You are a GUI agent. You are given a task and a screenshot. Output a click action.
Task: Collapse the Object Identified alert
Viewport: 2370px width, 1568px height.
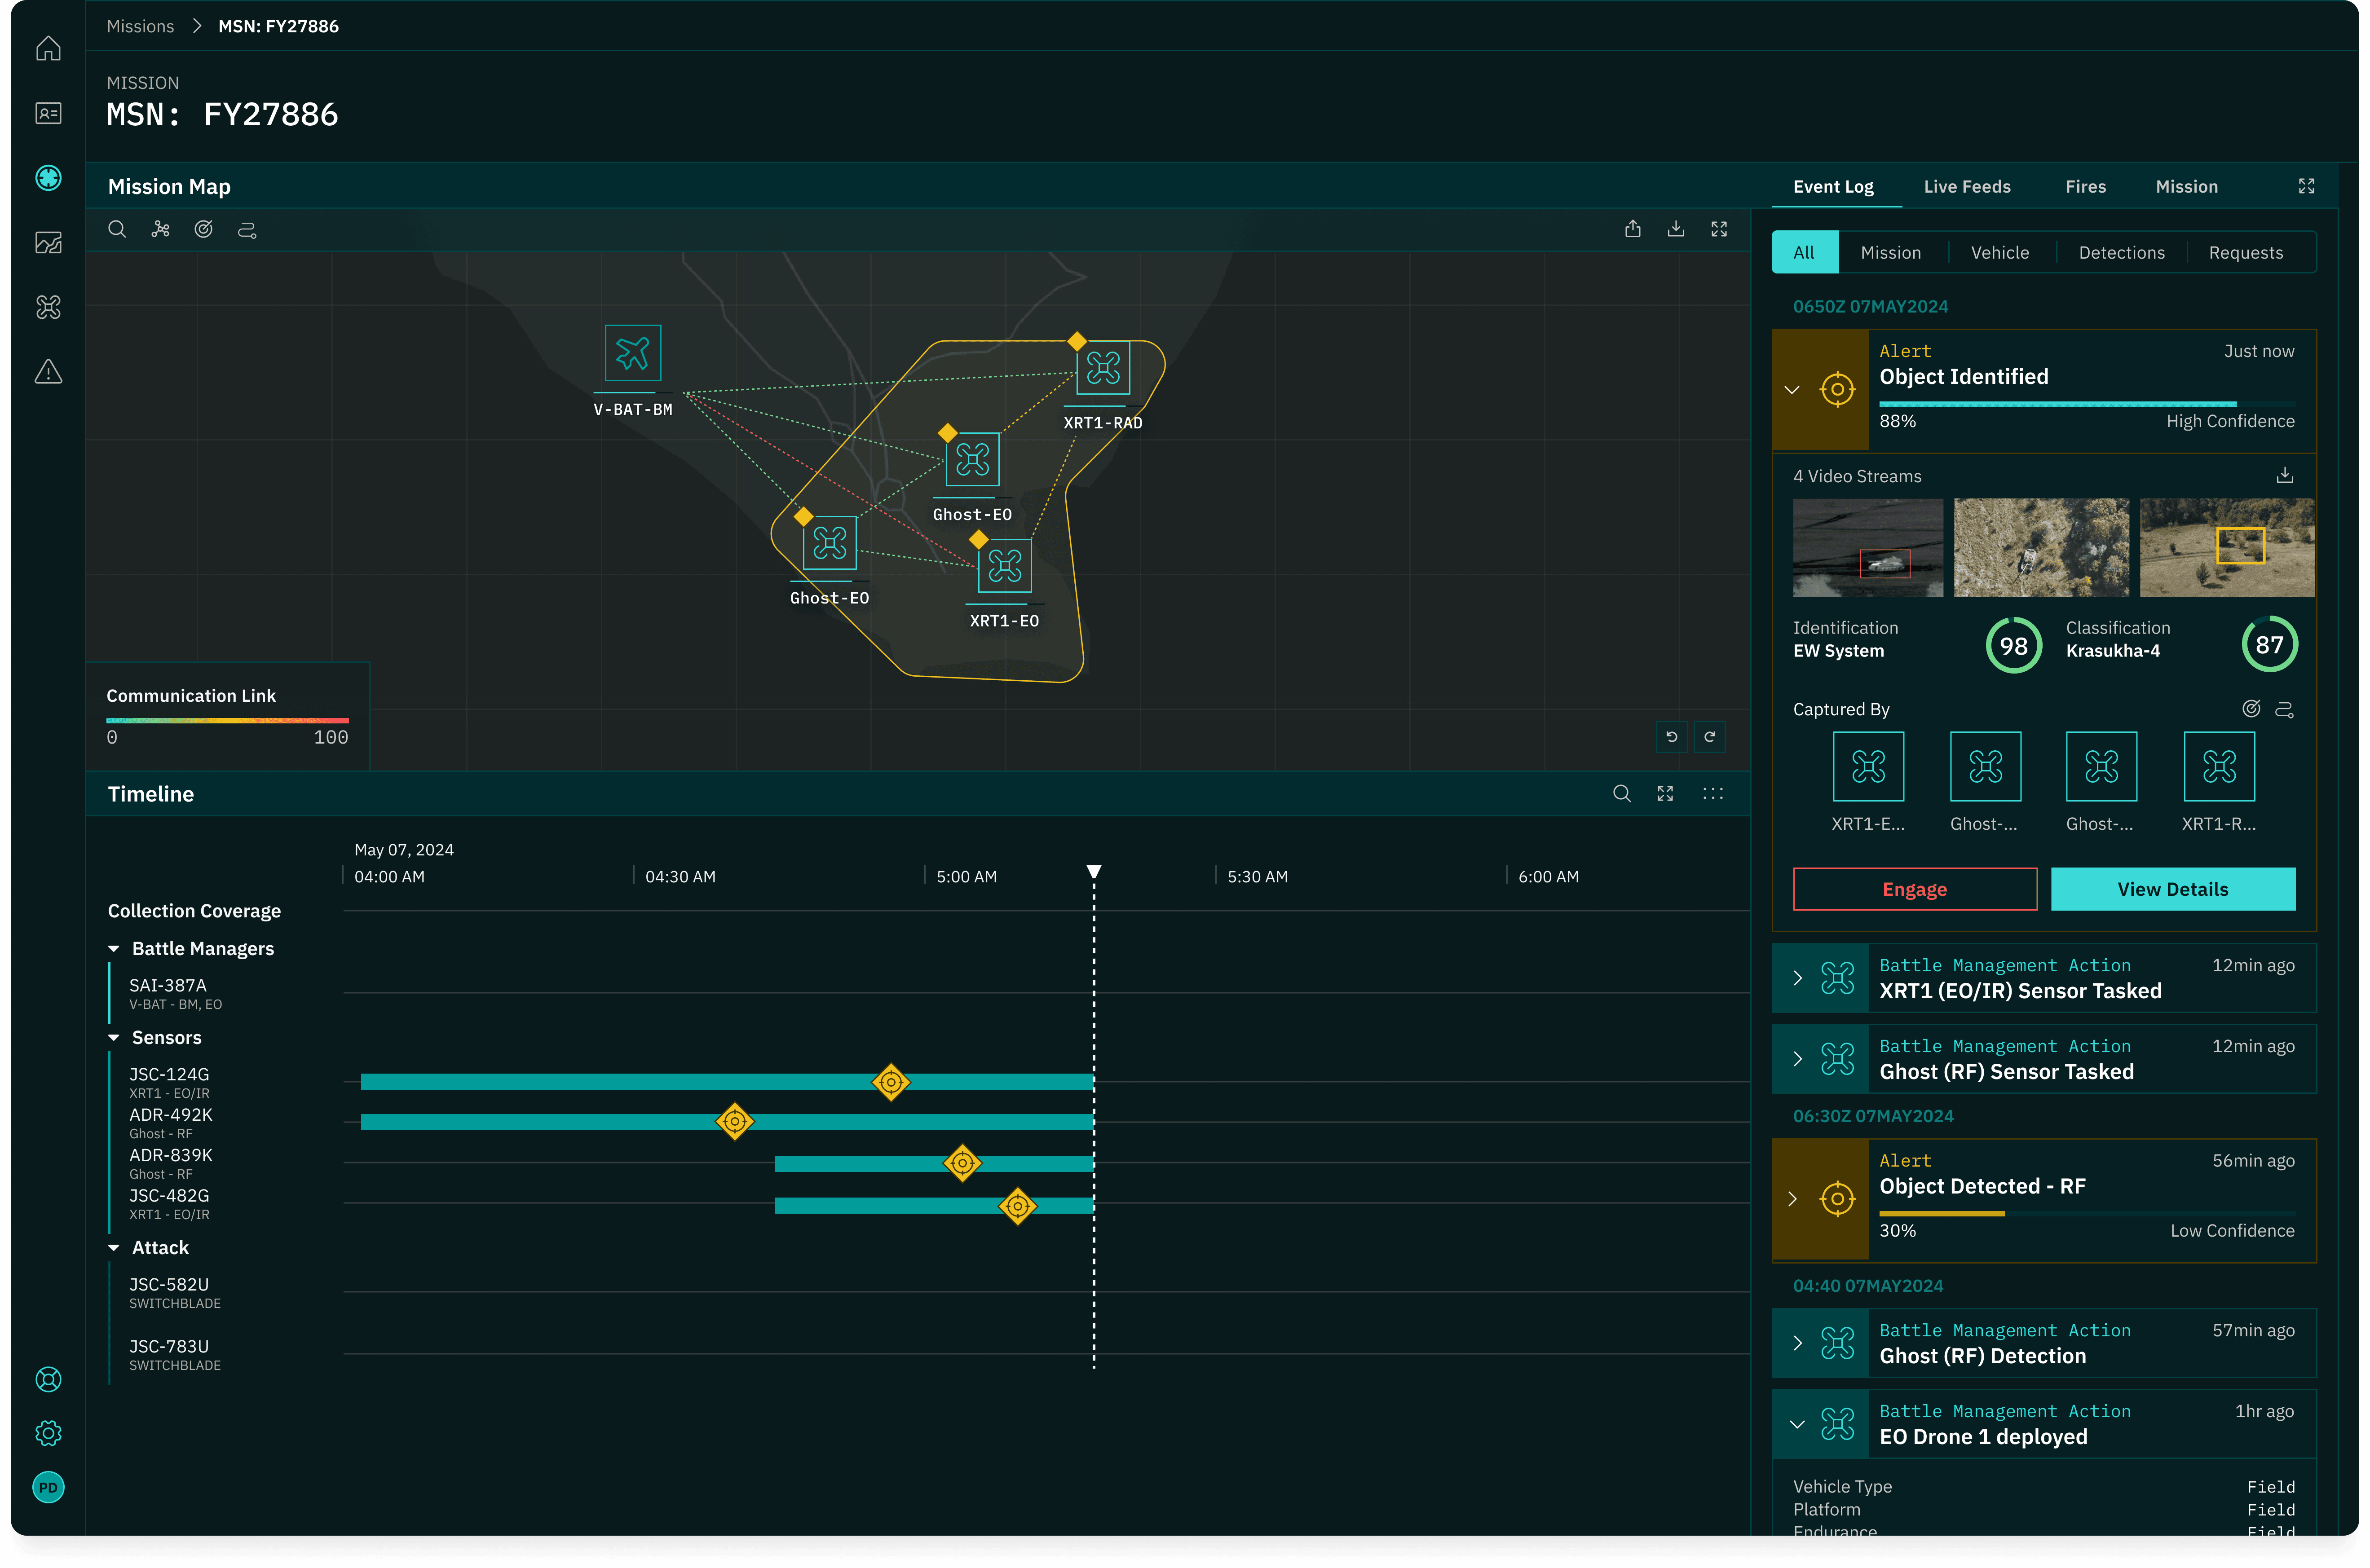1792,390
